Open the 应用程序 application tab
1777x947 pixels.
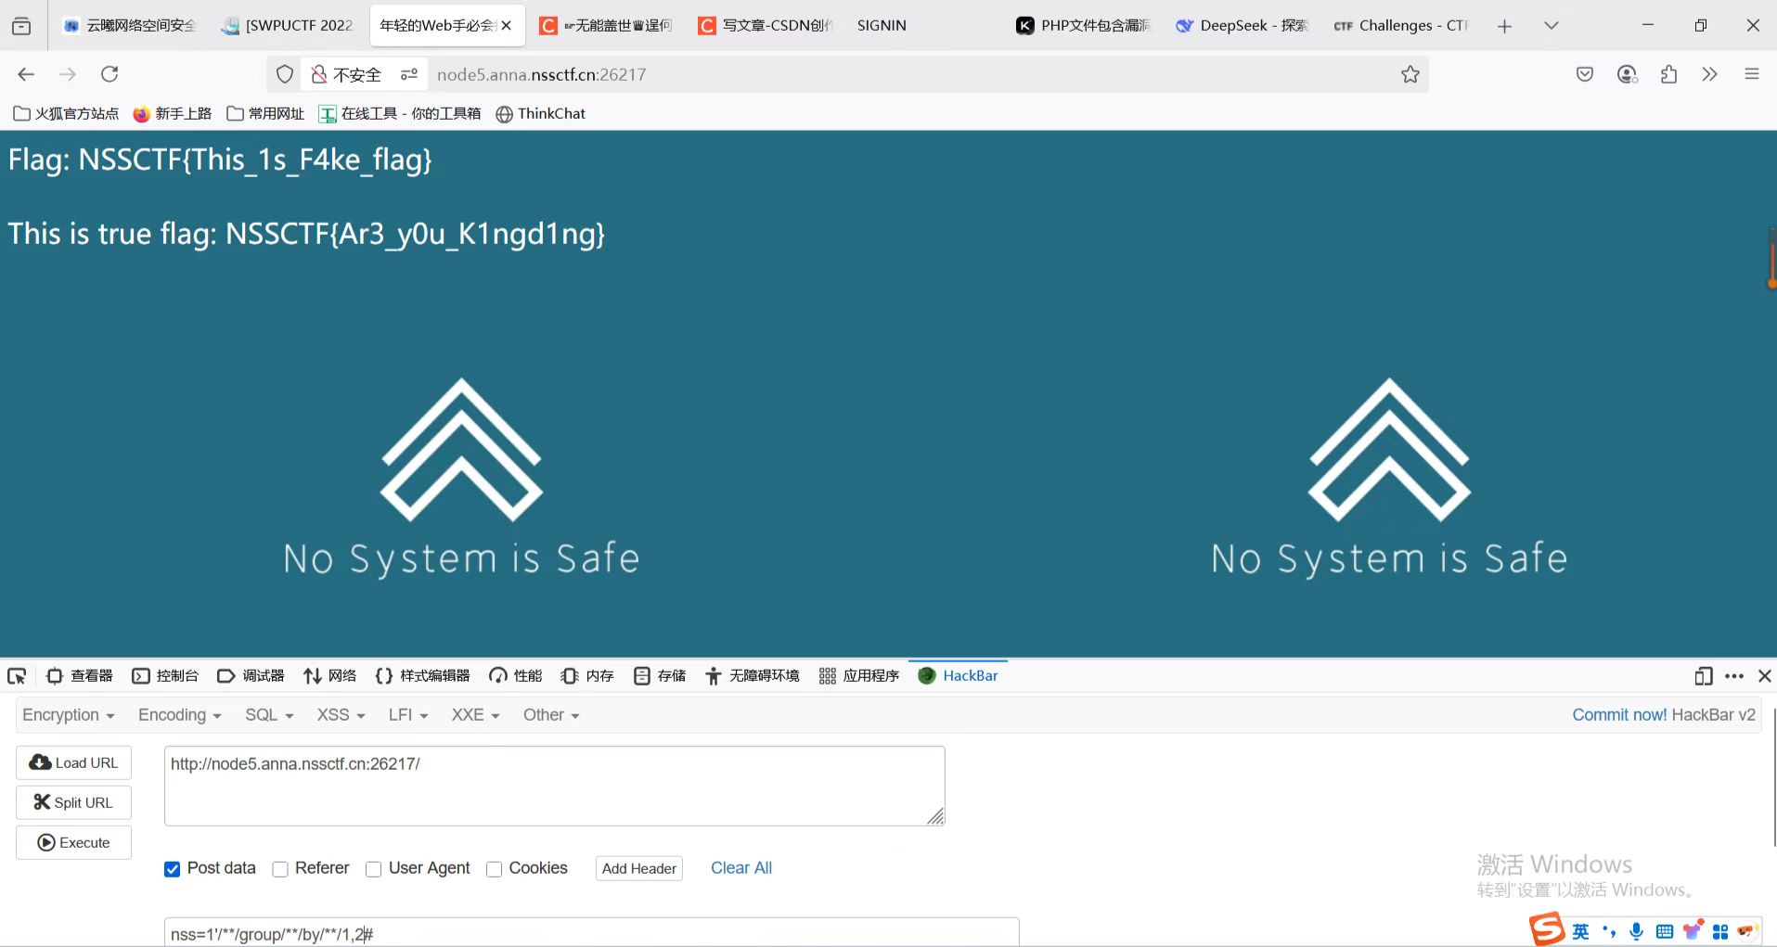click(859, 676)
